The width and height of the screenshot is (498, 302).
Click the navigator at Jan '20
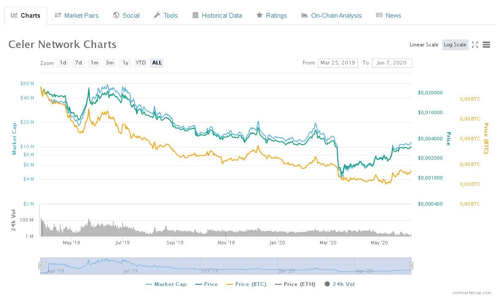[286, 271]
